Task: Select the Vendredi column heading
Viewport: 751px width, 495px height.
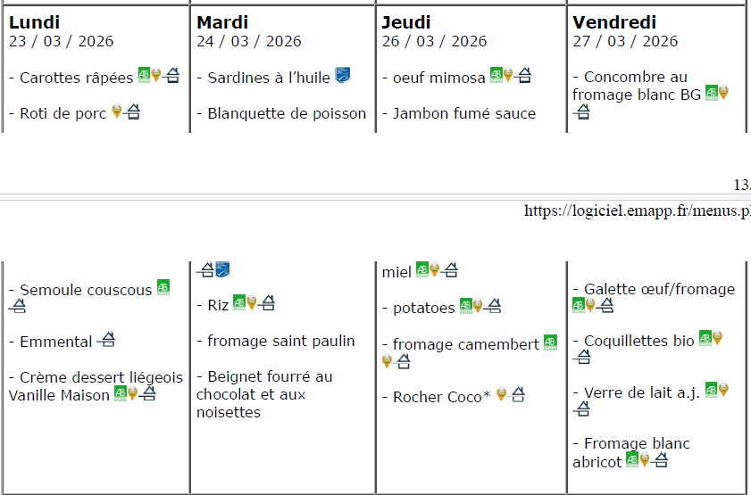Action: point(614,22)
